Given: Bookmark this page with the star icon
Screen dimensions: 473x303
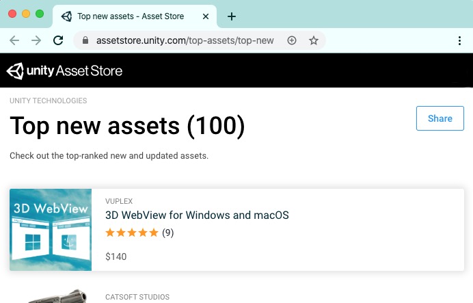Looking at the screenshot, I should [x=314, y=40].
